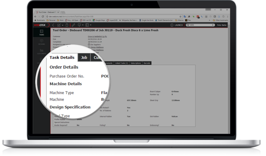Image resolution: width=266 pixels, height=156 pixels.
Task: Open the ImpactCAD bookmark
Action: tap(112, 20)
